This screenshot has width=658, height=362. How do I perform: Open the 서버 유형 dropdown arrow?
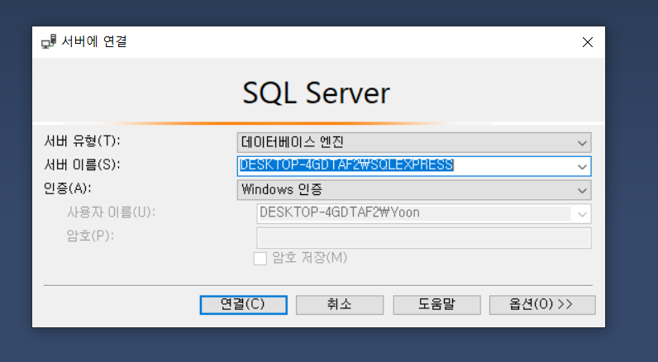(582, 143)
